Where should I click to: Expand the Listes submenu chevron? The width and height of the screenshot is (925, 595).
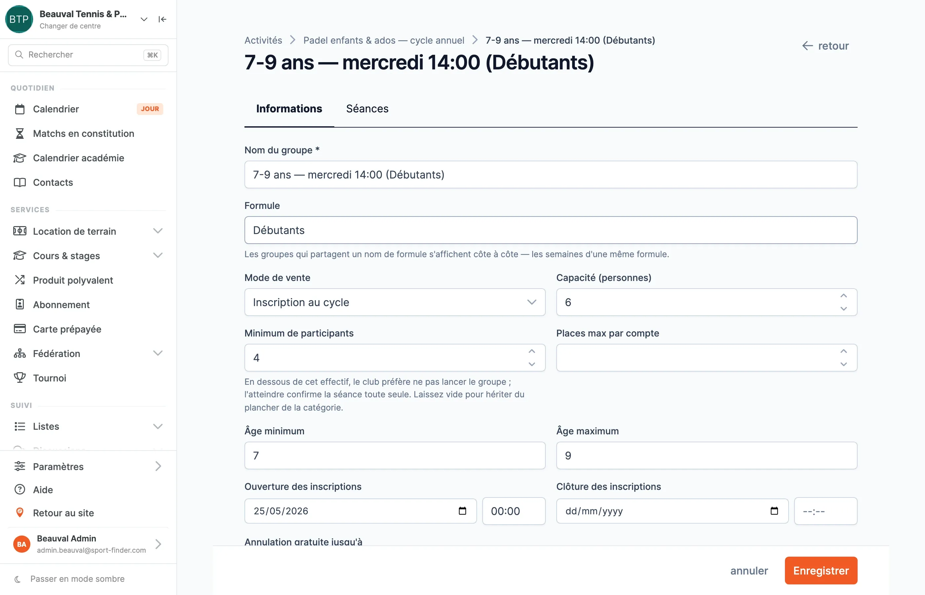pyautogui.click(x=158, y=426)
